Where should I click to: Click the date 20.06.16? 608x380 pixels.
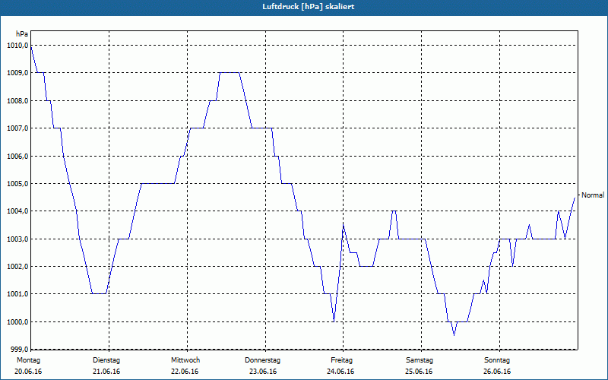point(28,372)
